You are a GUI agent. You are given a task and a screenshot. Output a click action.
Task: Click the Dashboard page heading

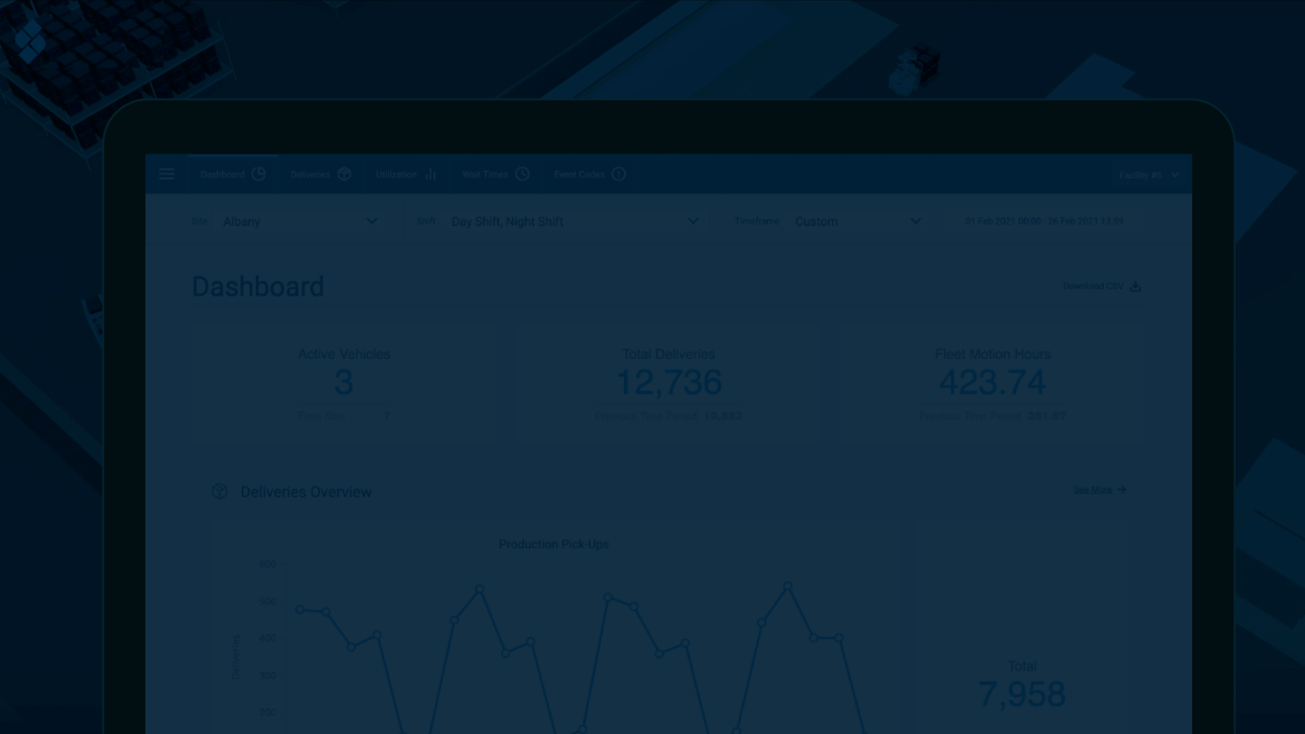258,286
